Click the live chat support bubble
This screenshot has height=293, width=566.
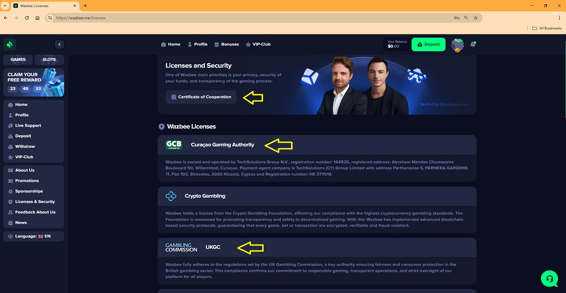[x=549, y=279]
